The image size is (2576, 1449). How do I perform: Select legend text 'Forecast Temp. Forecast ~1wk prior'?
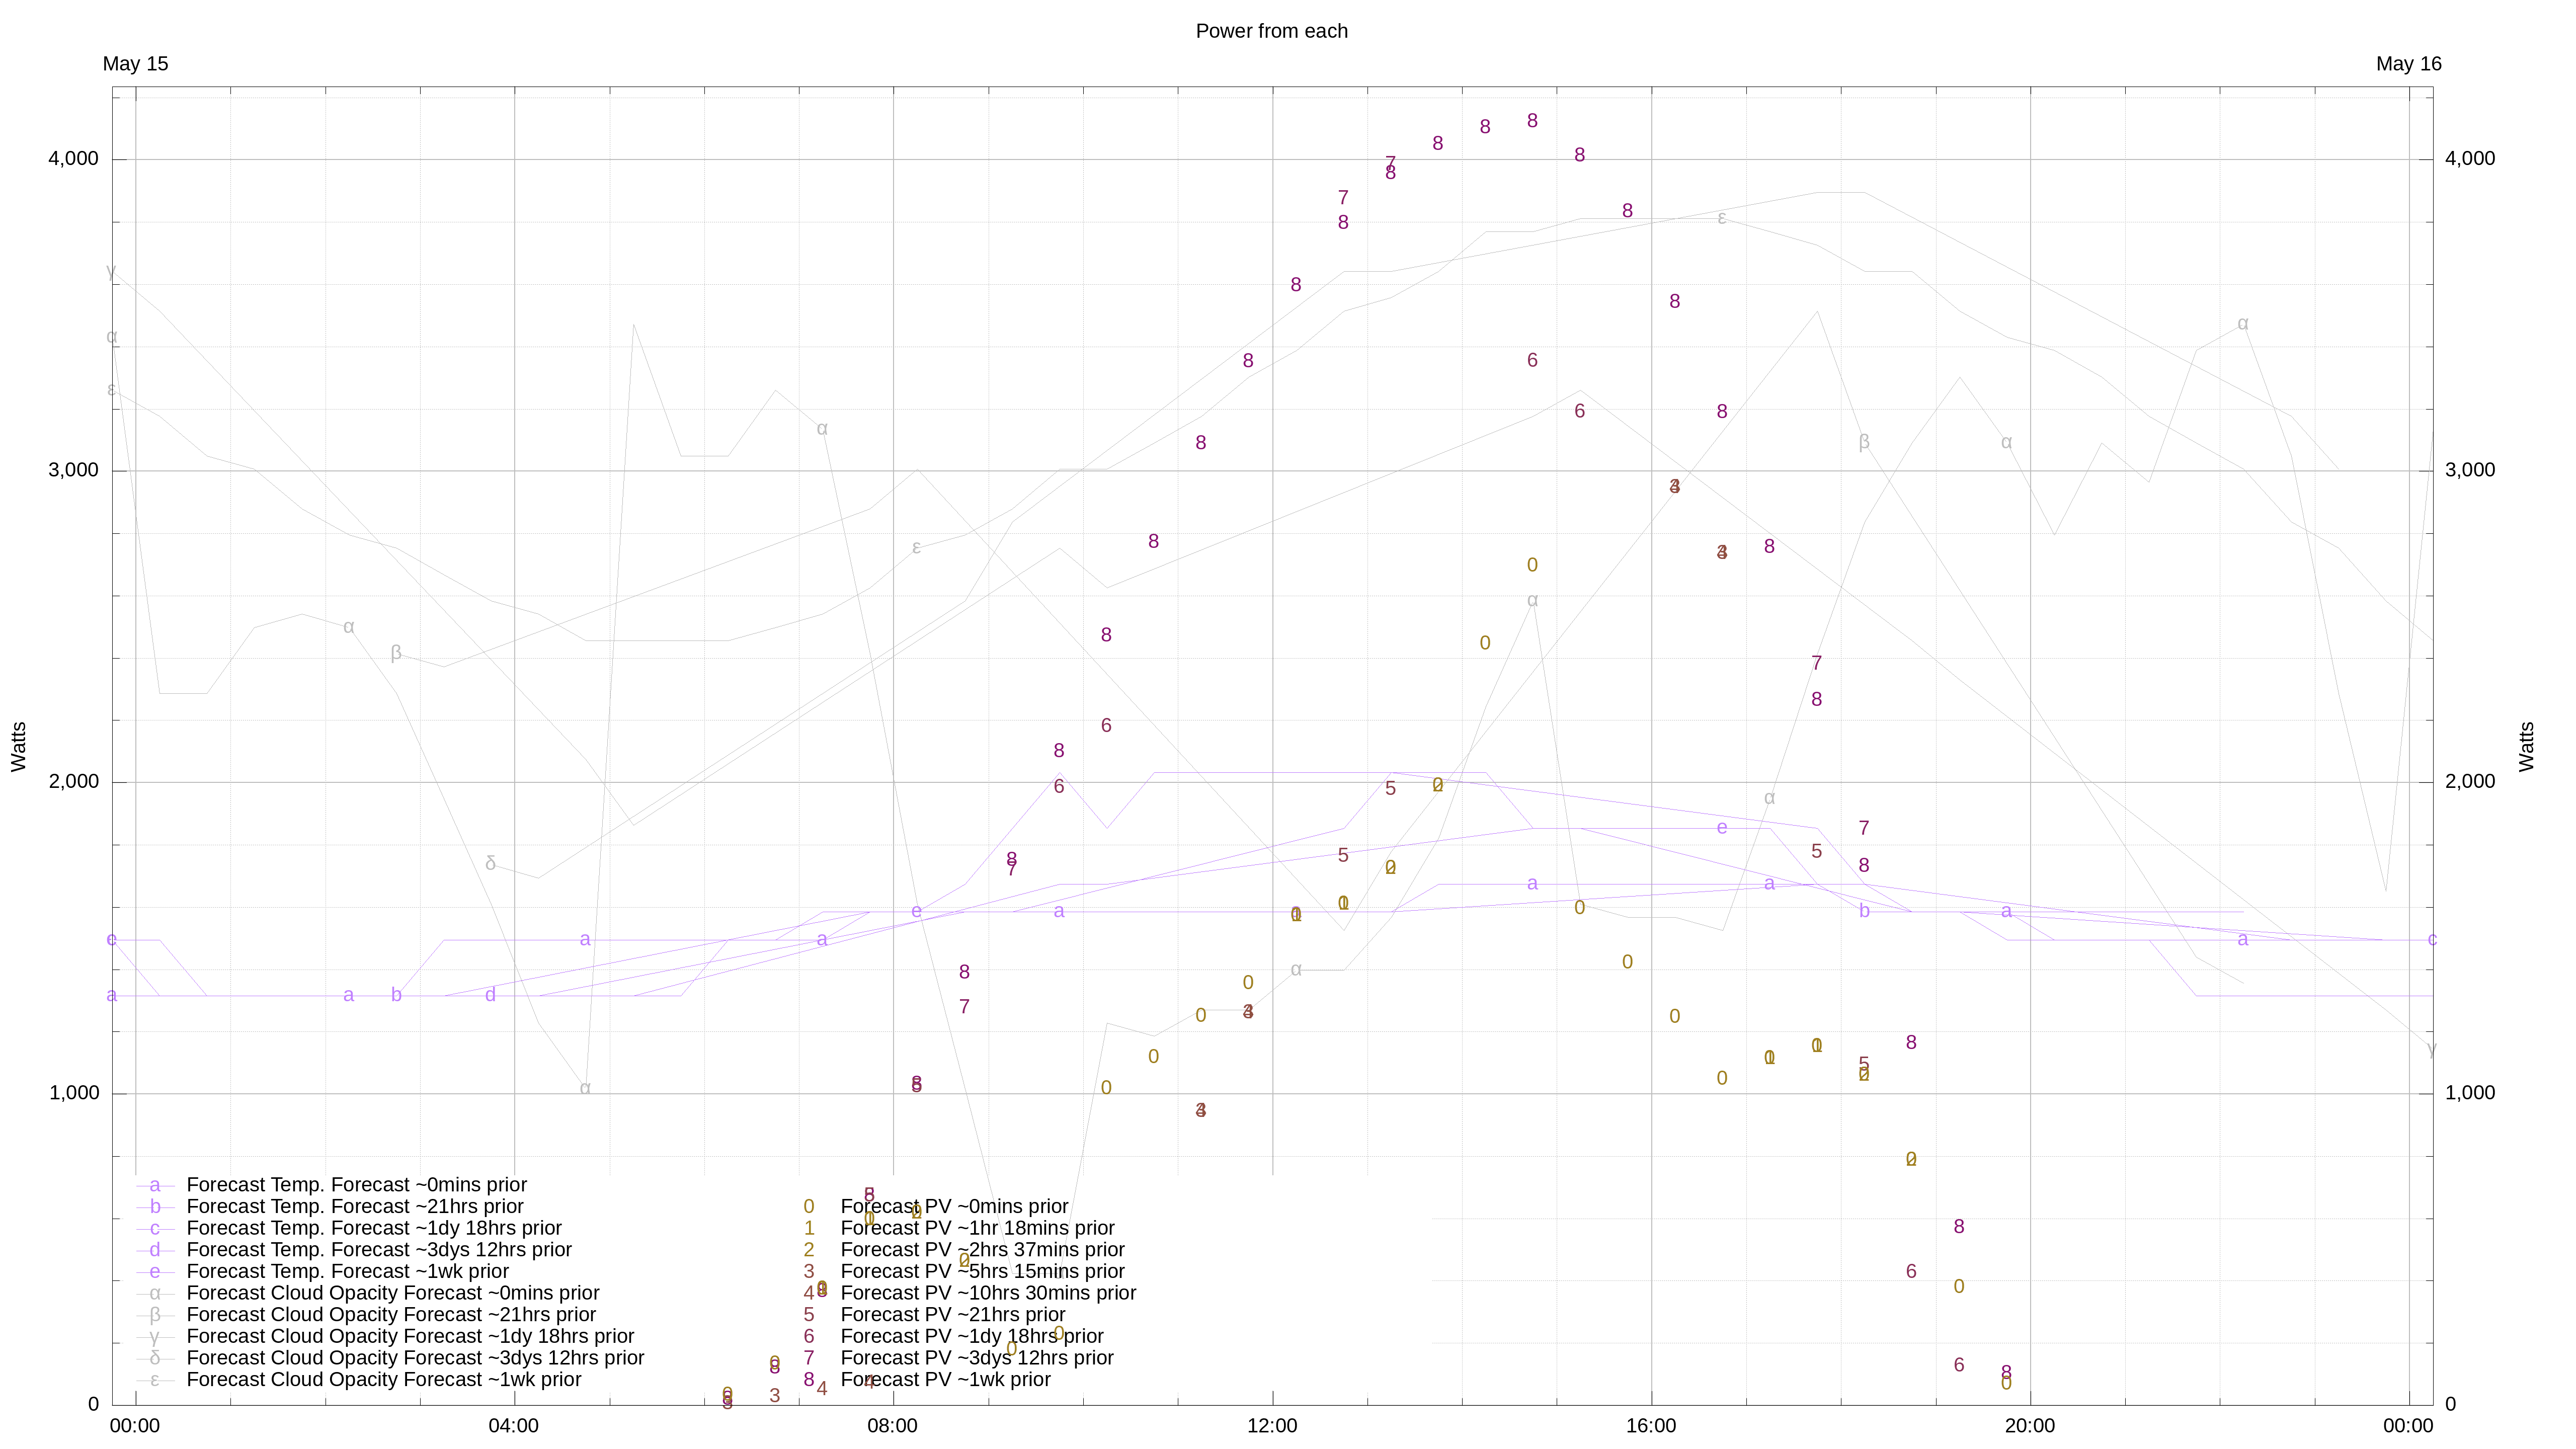point(348,1272)
